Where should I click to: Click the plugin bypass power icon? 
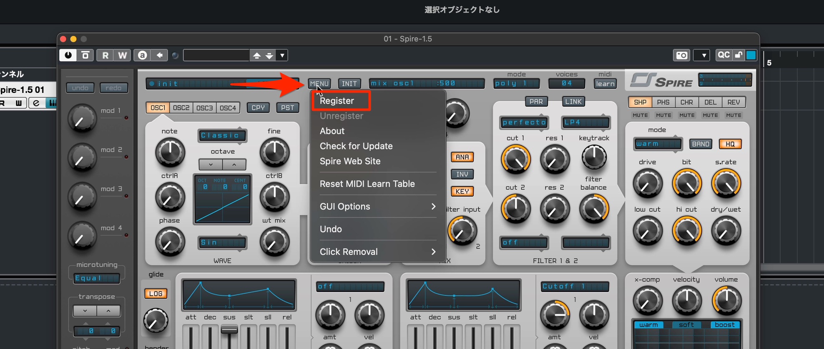click(x=68, y=55)
